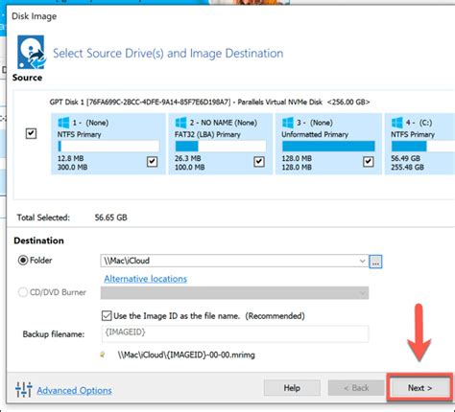
Task: Uncheck partition 1 NTFS Primary checkbox
Action: 152,162
